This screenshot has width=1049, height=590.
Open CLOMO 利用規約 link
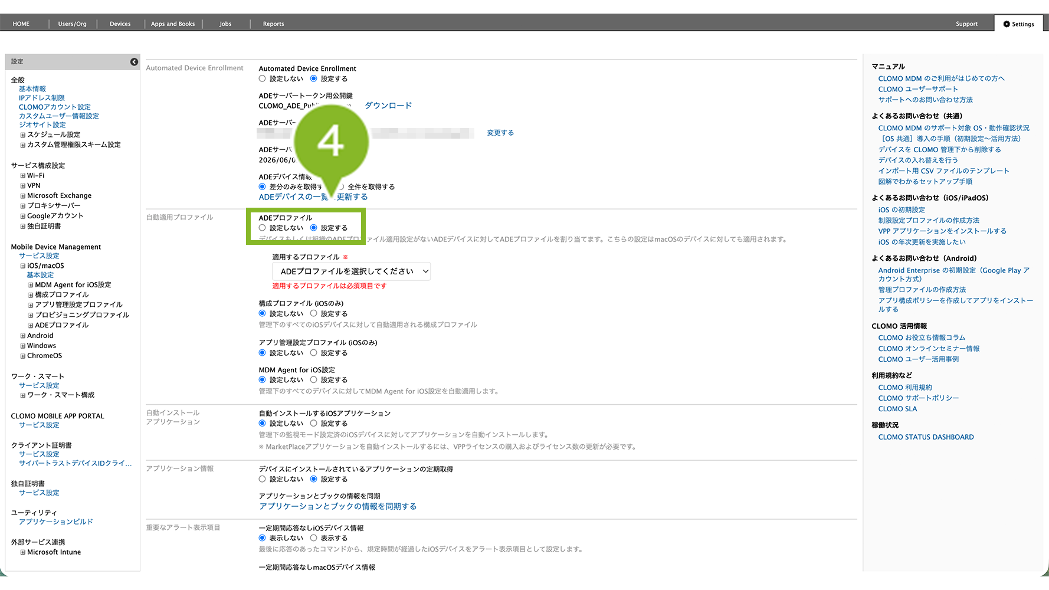point(905,388)
